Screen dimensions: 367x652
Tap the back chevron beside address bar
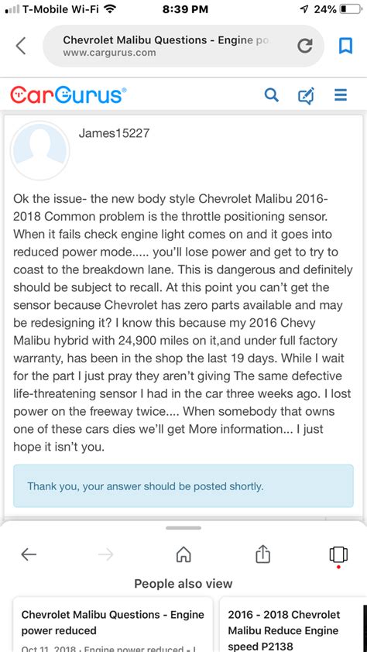pyautogui.click(x=21, y=46)
